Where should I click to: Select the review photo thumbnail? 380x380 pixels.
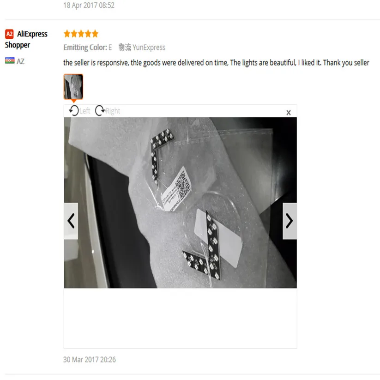click(x=73, y=86)
